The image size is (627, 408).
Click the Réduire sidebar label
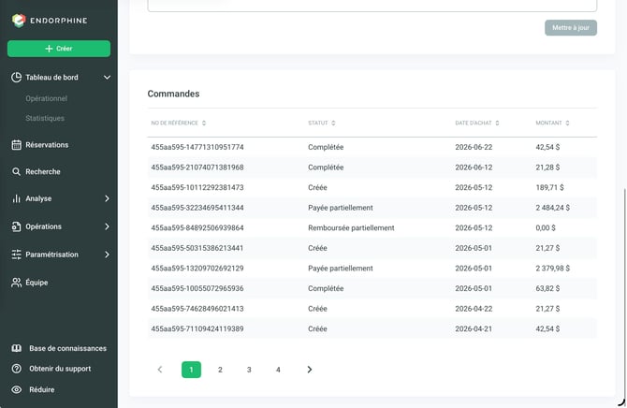pos(41,389)
